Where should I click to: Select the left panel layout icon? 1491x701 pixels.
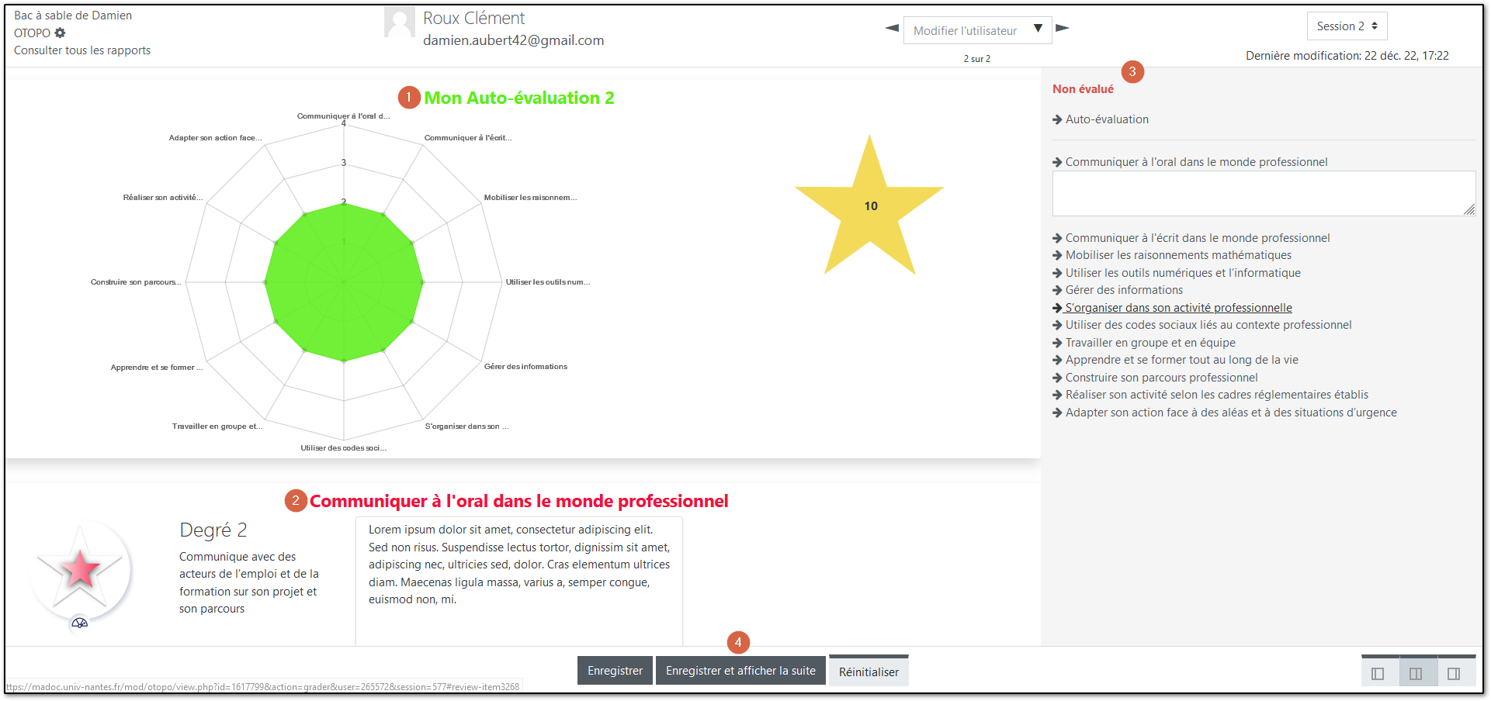[x=1378, y=673]
